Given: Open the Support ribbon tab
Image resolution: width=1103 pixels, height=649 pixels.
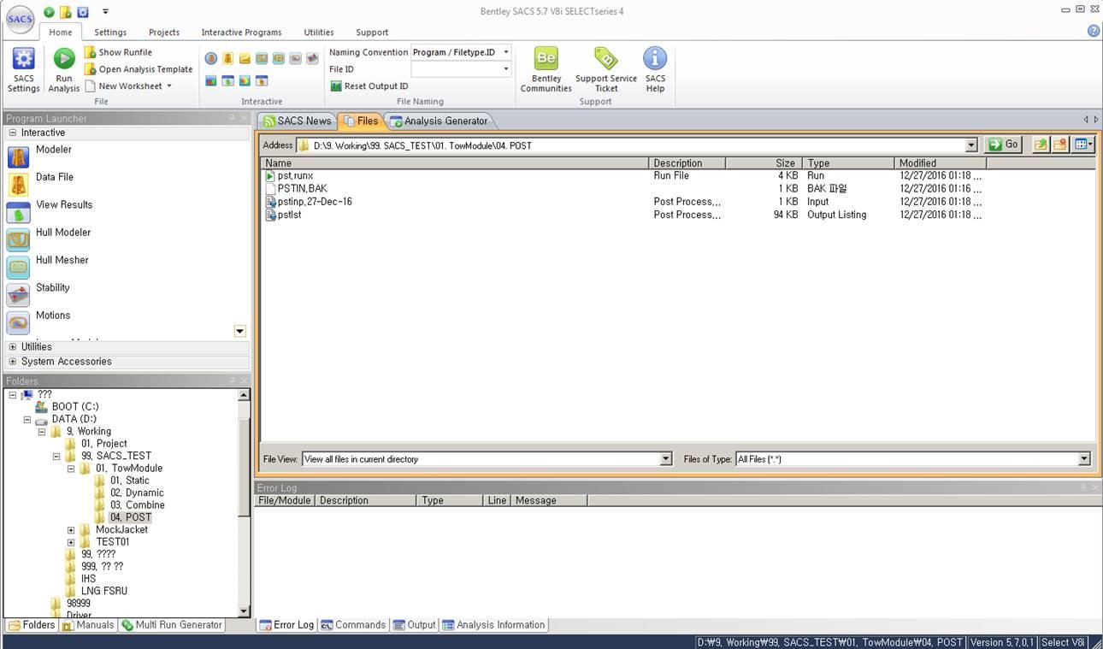Looking at the screenshot, I should coord(372,32).
